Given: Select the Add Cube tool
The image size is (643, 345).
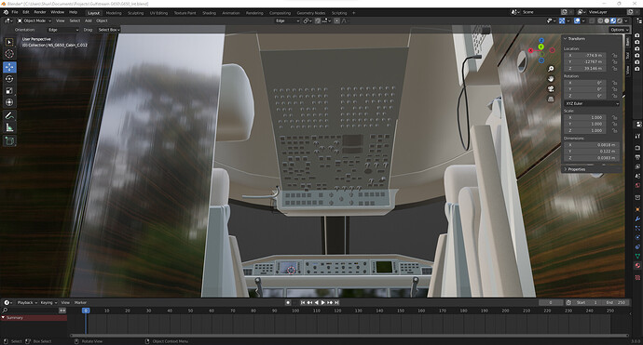Looking at the screenshot, I should pyautogui.click(x=9, y=141).
